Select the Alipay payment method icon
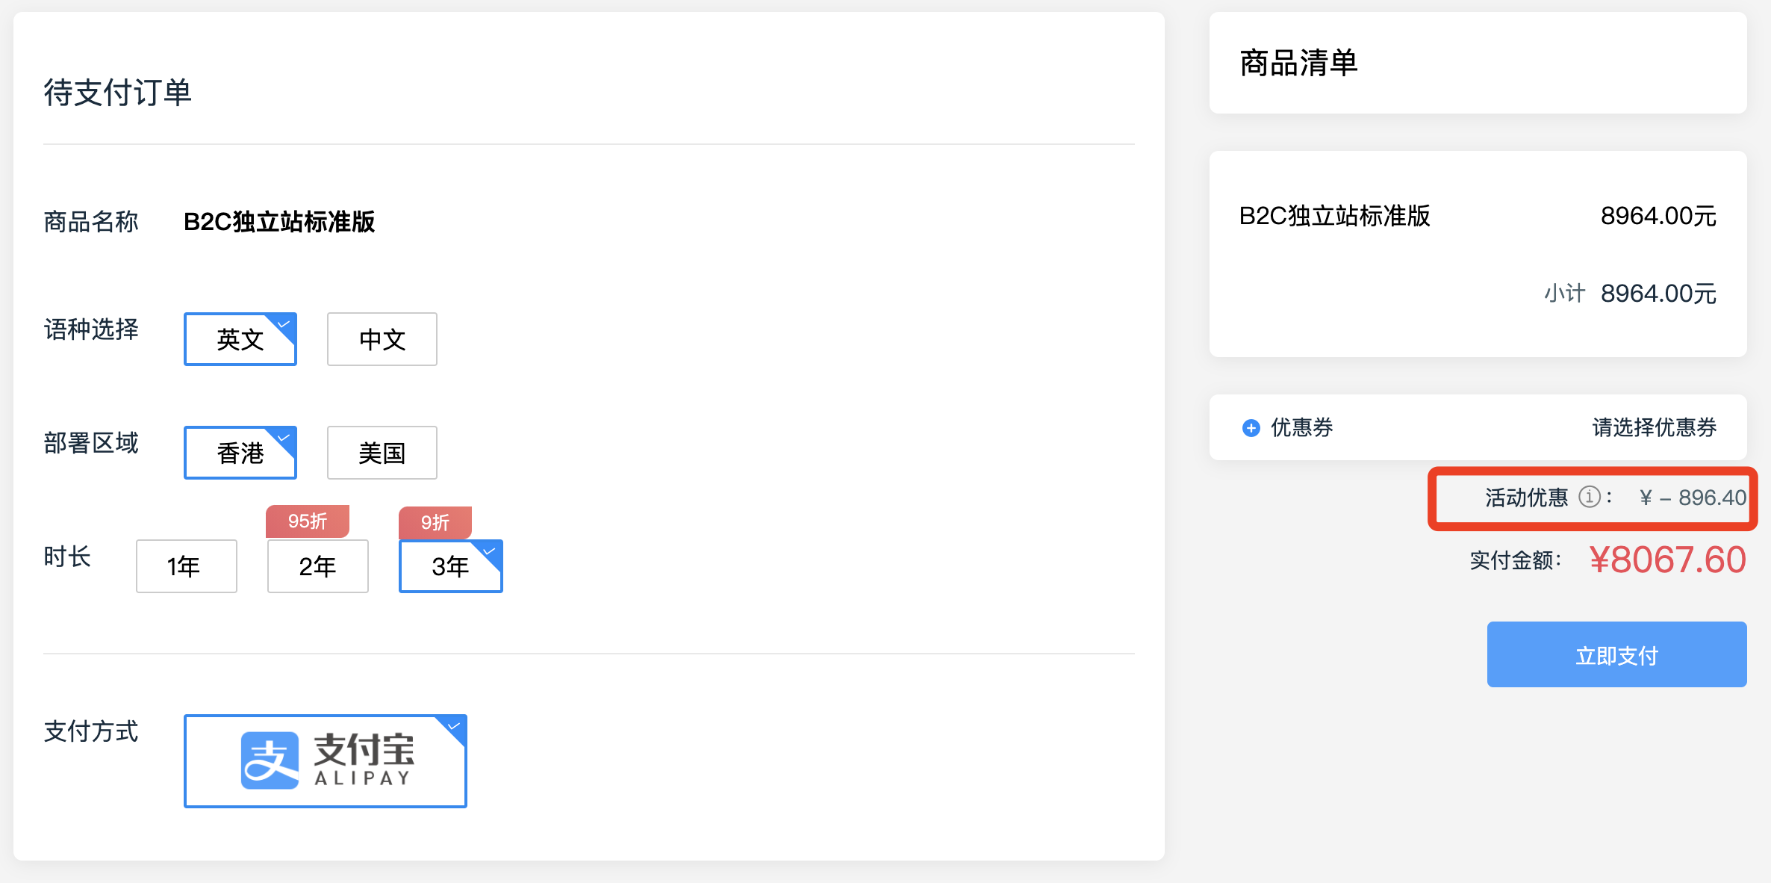 pyautogui.click(x=324, y=760)
